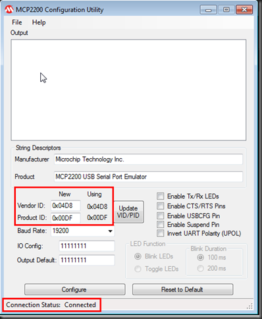Open the Help menu
The image size is (262, 319).
click(x=39, y=22)
